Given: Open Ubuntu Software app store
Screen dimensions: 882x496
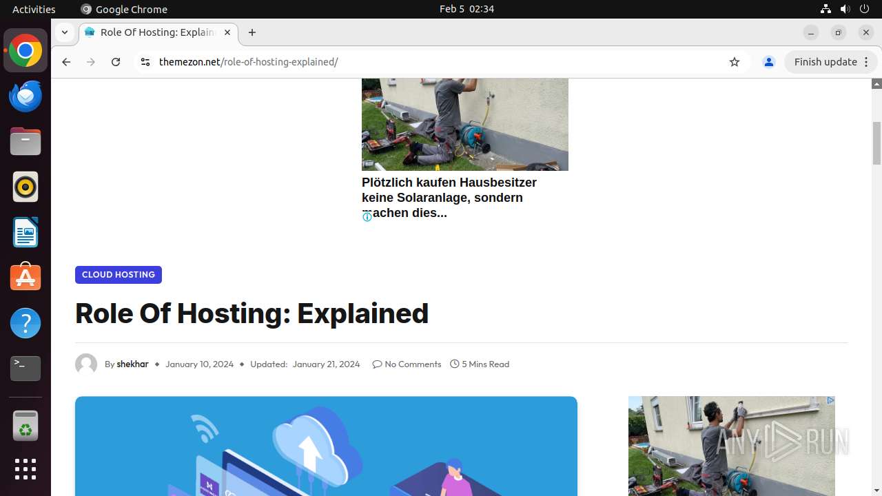Looking at the screenshot, I should coord(25,278).
